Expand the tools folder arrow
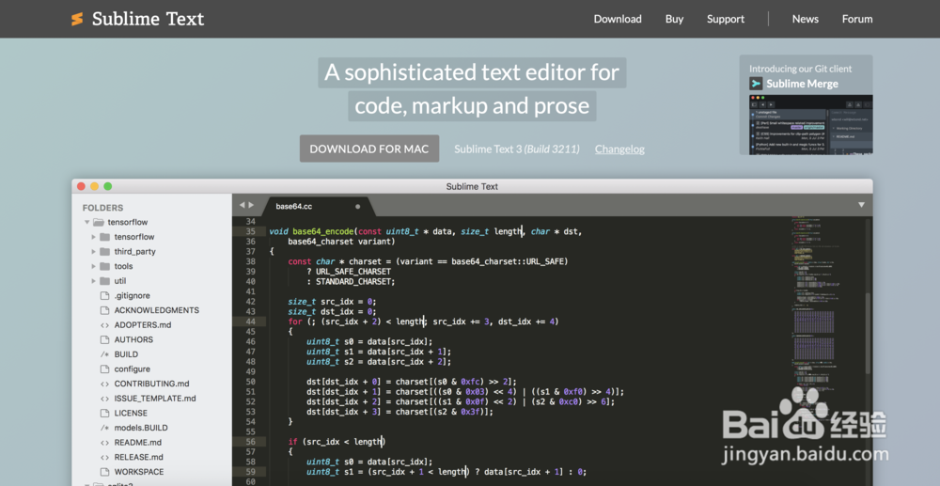 (93, 266)
